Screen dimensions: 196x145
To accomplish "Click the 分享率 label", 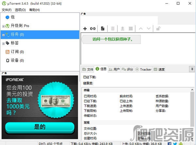I will coord(161,111).
